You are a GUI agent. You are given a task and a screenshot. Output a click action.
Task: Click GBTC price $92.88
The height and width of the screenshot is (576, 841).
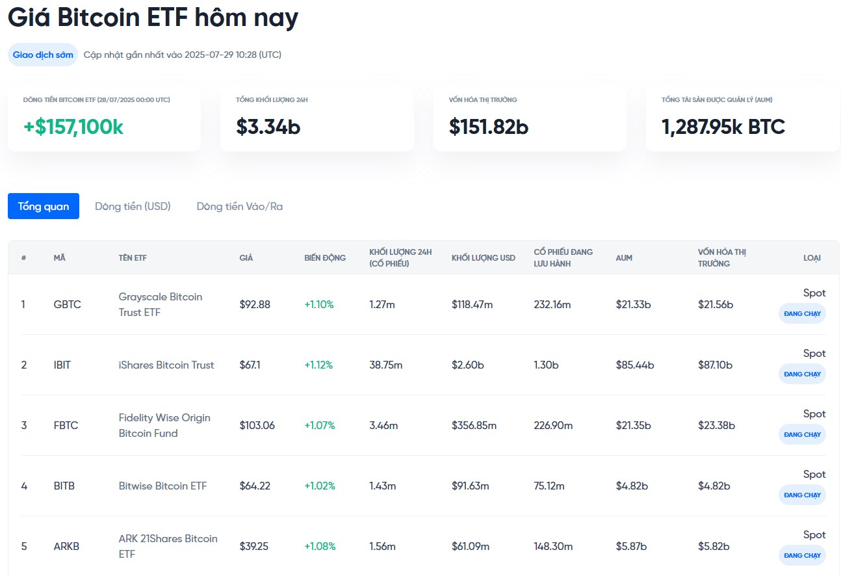pos(255,304)
